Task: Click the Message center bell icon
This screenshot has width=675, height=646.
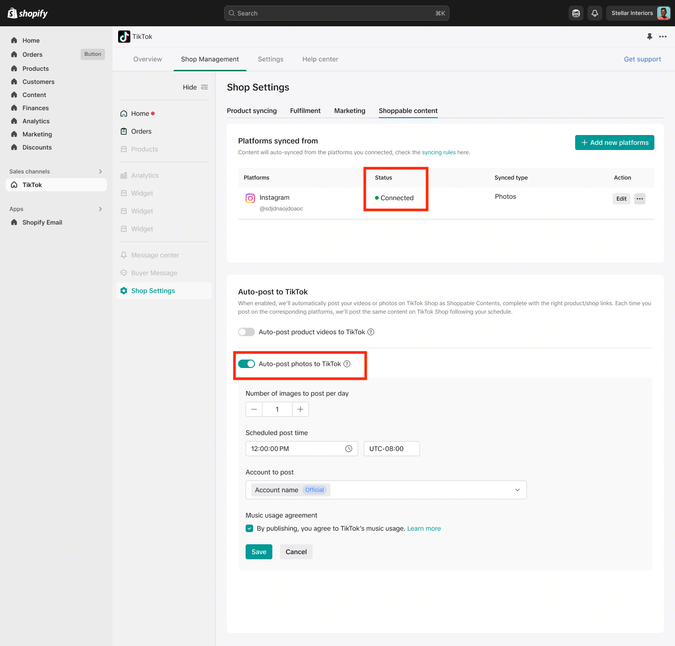Action: click(x=124, y=255)
